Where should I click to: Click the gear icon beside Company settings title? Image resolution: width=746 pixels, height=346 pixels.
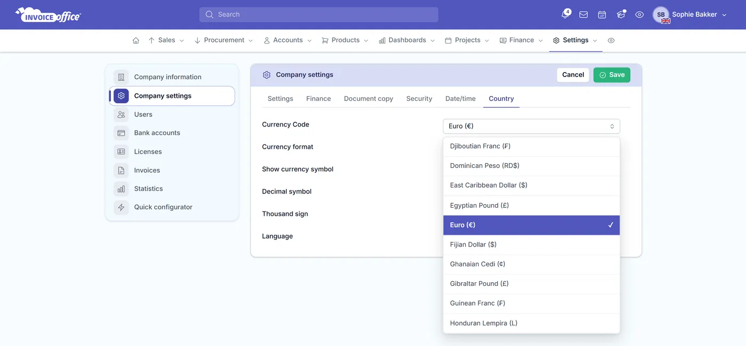pos(266,75)
